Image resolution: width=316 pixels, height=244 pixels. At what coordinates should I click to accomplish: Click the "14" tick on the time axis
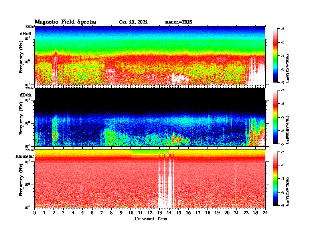pyautogui.click(x=169, y=213)
